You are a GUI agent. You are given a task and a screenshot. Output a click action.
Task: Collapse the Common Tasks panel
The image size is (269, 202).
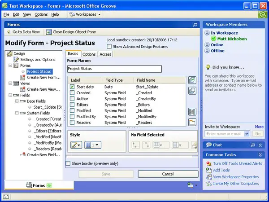coord(260,155)
